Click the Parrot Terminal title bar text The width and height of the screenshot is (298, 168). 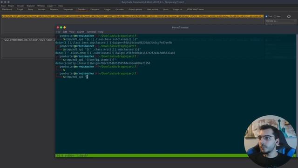pos(180,28)
